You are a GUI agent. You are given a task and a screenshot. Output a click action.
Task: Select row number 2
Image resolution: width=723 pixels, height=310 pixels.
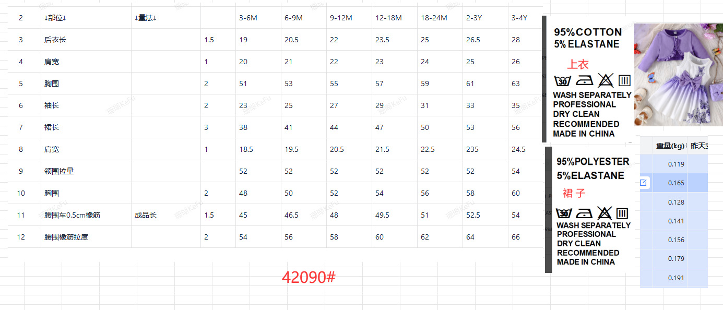[21, 18]
